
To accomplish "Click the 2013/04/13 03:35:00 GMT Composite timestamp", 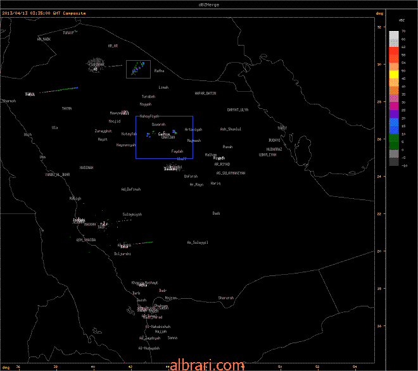I will click(x=44, y=13).
